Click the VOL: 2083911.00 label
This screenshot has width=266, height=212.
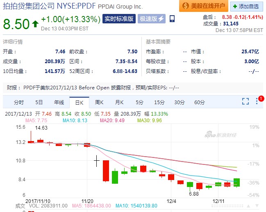coord(48,206)
